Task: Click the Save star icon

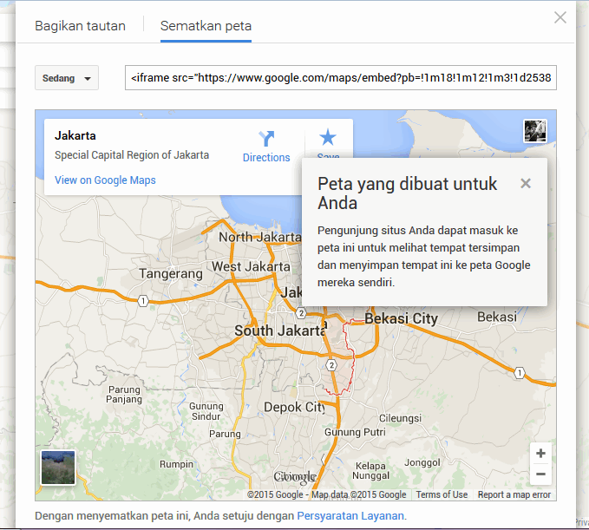Action: tap(328, 137)
